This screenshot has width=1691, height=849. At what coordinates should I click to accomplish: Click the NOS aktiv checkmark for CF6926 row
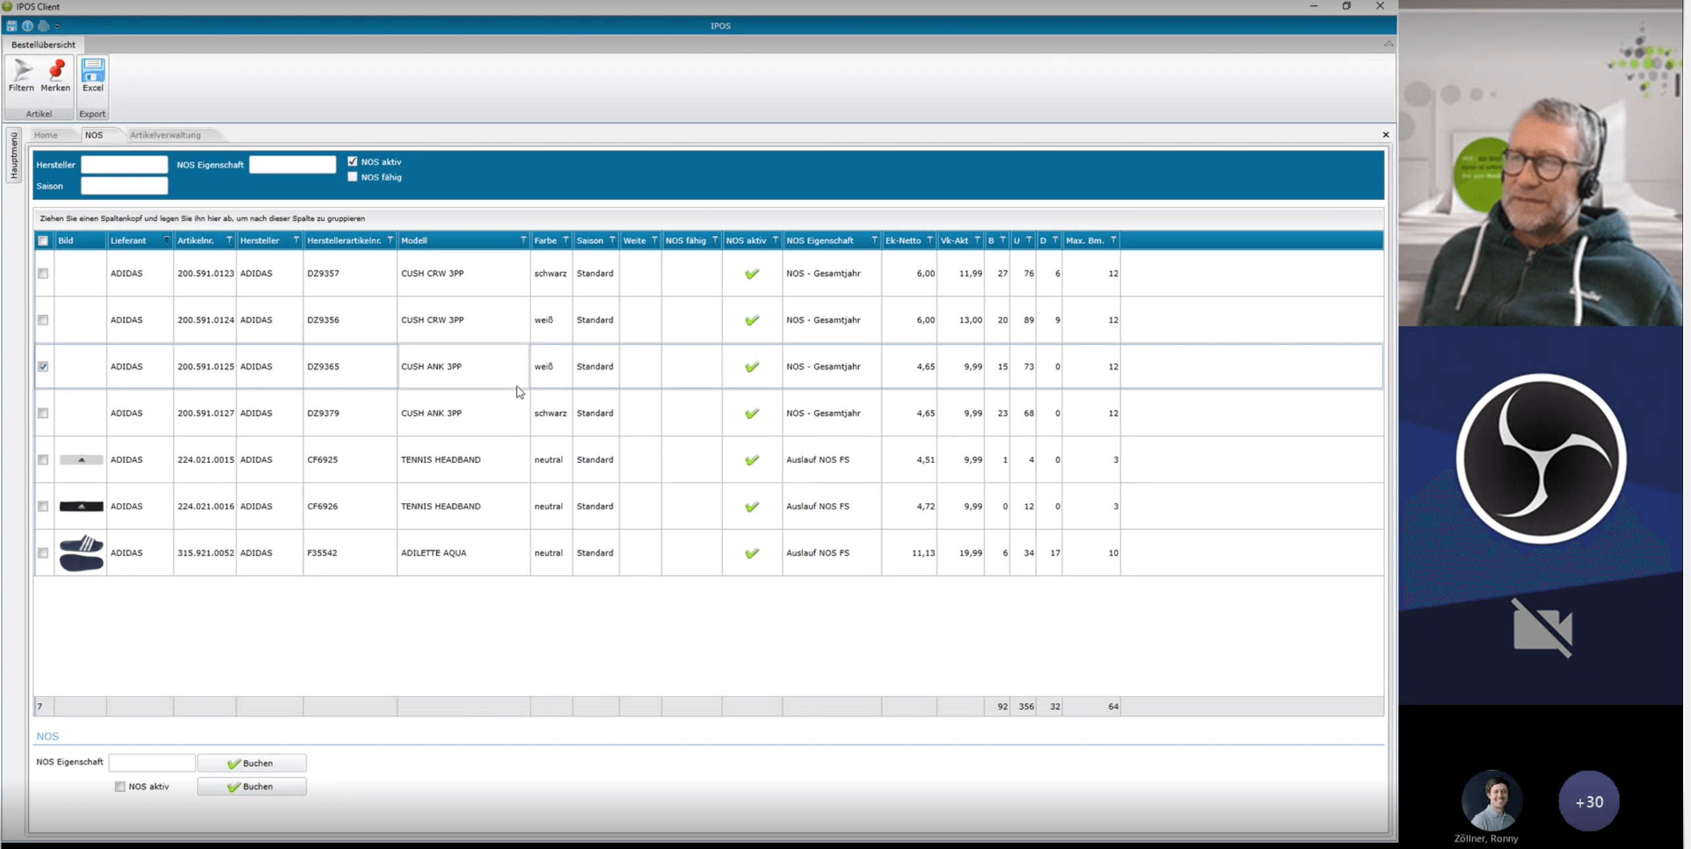(x=752, y=506)
